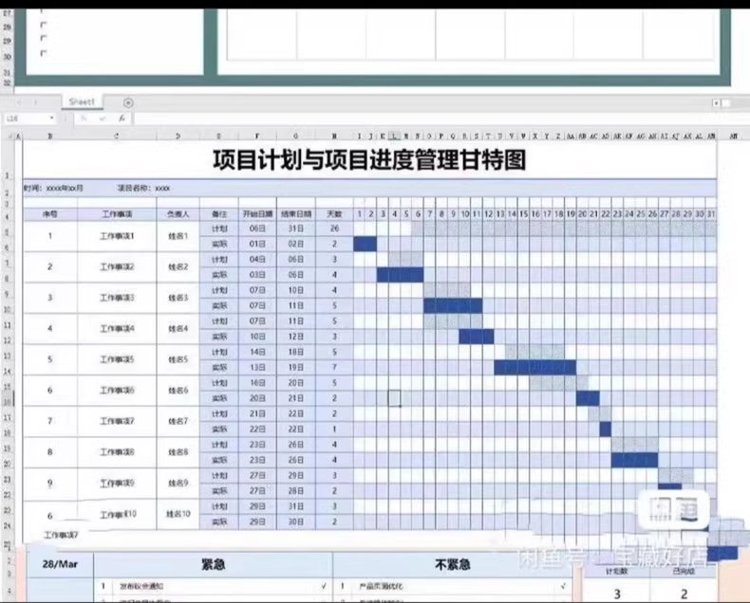Click task 7 blue actual bar
Viewport: 750px width, 603px height.
[x=605, y=429]
